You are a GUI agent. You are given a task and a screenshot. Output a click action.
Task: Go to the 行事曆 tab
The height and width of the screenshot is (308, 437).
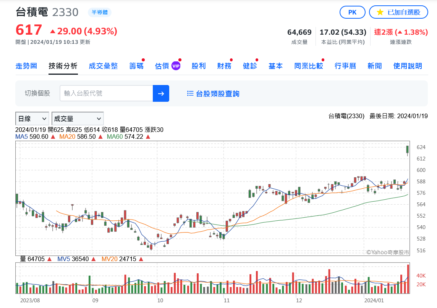[x=345, y=66]
